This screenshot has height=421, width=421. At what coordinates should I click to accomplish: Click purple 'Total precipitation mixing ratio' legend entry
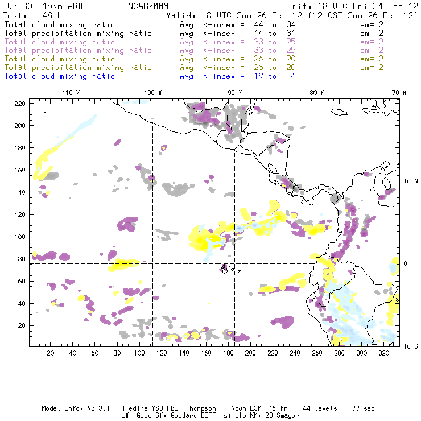78,51
